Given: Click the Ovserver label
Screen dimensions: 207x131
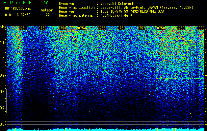Looking at the screenshot, I should [67, 4].
